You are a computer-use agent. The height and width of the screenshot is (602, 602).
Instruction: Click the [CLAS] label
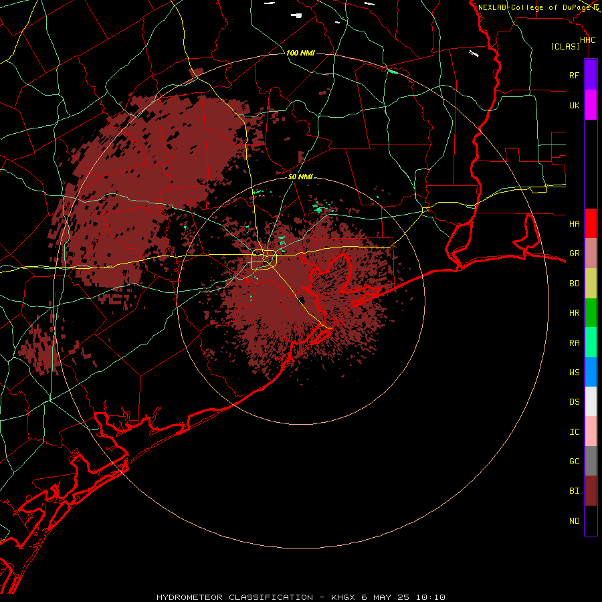pos(565,47)
